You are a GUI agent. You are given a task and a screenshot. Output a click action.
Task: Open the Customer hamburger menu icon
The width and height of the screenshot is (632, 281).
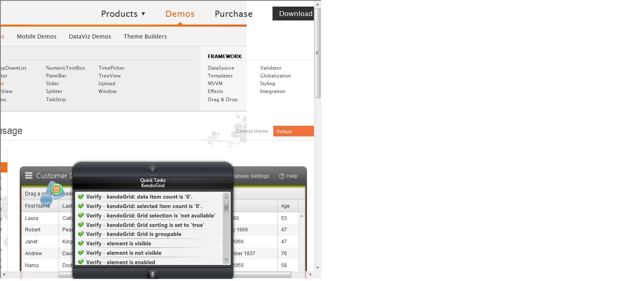click(x=29, y=176)
